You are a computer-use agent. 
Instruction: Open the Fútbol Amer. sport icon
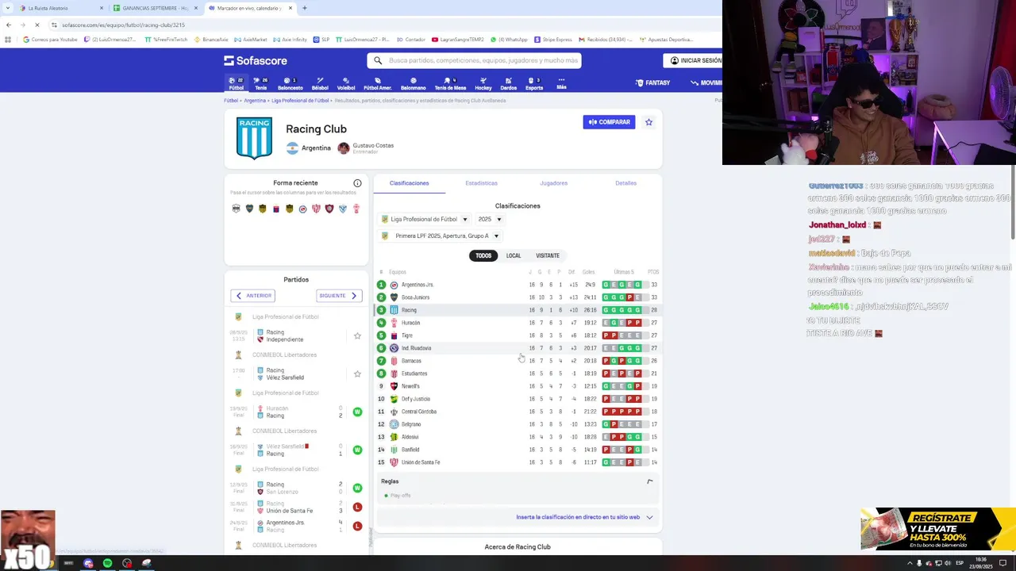[378, 83]
